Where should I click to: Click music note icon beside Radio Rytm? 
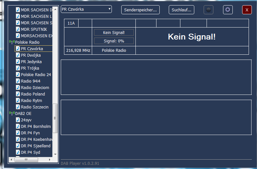pyautogui.click(x=18, y=101)
